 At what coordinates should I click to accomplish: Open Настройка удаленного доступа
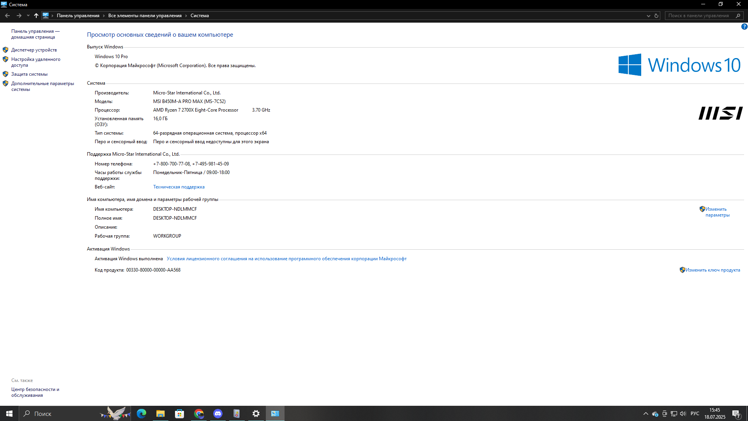point(36,62)
